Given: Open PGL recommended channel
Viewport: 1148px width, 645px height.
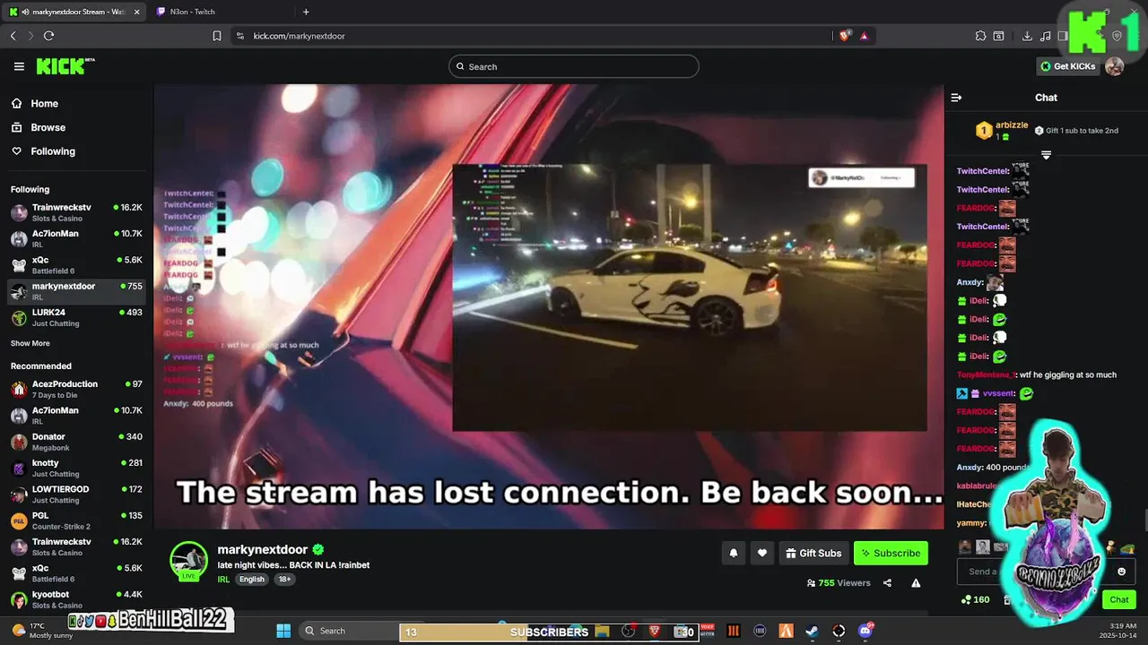Looking at the screenshot, I should pos(76,520).
